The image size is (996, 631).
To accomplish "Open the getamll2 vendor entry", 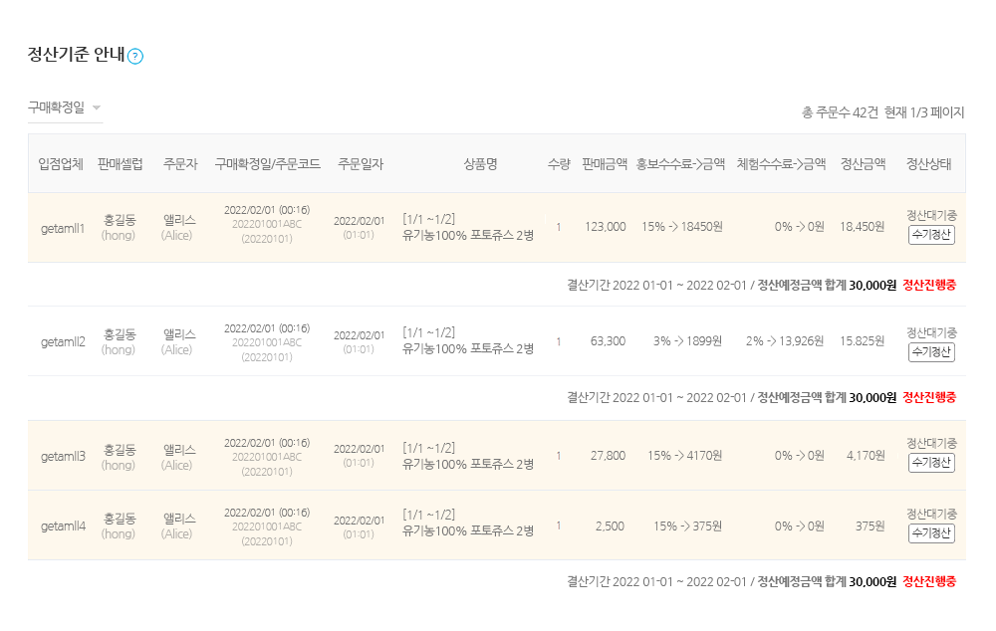I will pyautogui.click(x=63, y=341).
